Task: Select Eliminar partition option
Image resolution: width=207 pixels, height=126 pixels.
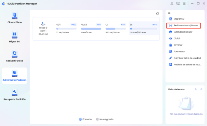Action: click(x=178, y=45)
